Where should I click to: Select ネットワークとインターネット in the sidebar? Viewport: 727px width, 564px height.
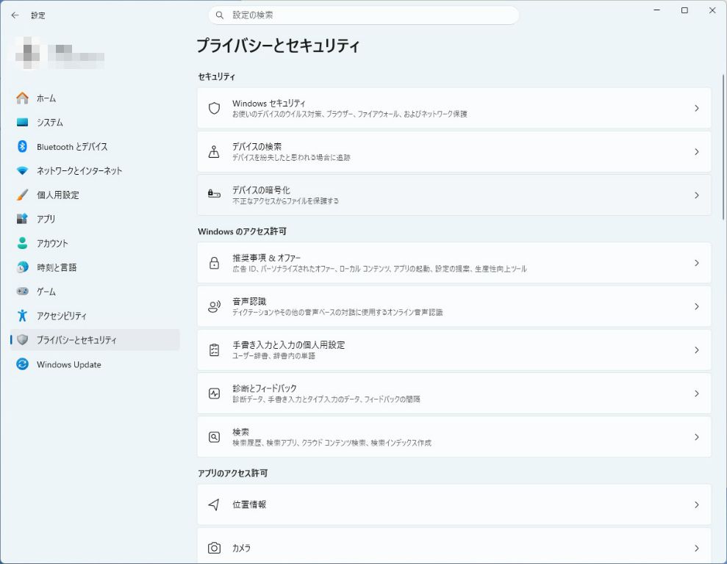point(95,171)
